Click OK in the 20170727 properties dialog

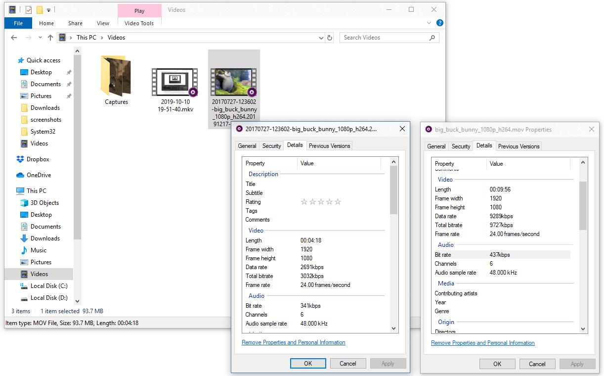point(308,363)
